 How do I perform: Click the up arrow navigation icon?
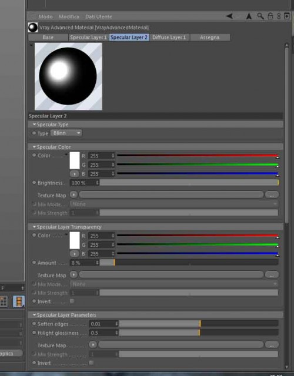click(x=249, y=16)
